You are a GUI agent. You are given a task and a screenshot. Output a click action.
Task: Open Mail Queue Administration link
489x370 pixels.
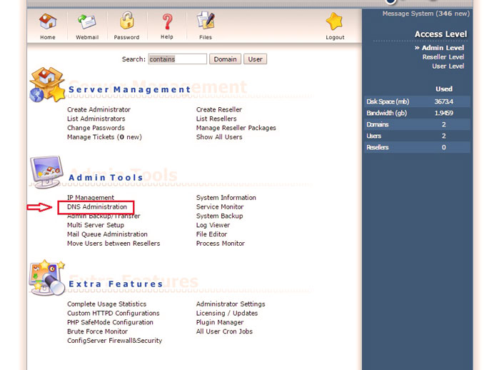[x=107, y=234]
